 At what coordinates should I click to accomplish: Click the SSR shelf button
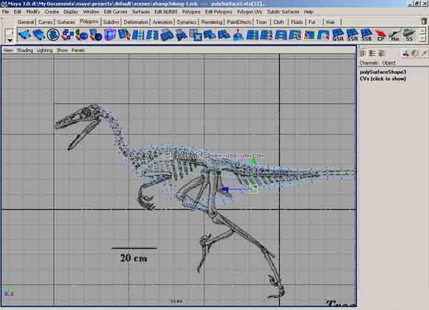[353, 35]
